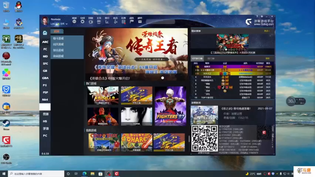This screenshot has width=315, height=177.
Task: Open Task View on the taskbar
Action: point(76,174)
